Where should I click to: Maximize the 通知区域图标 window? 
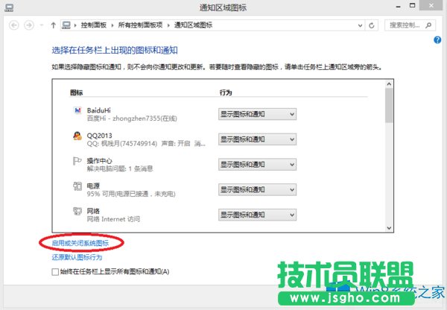(412, 5)
